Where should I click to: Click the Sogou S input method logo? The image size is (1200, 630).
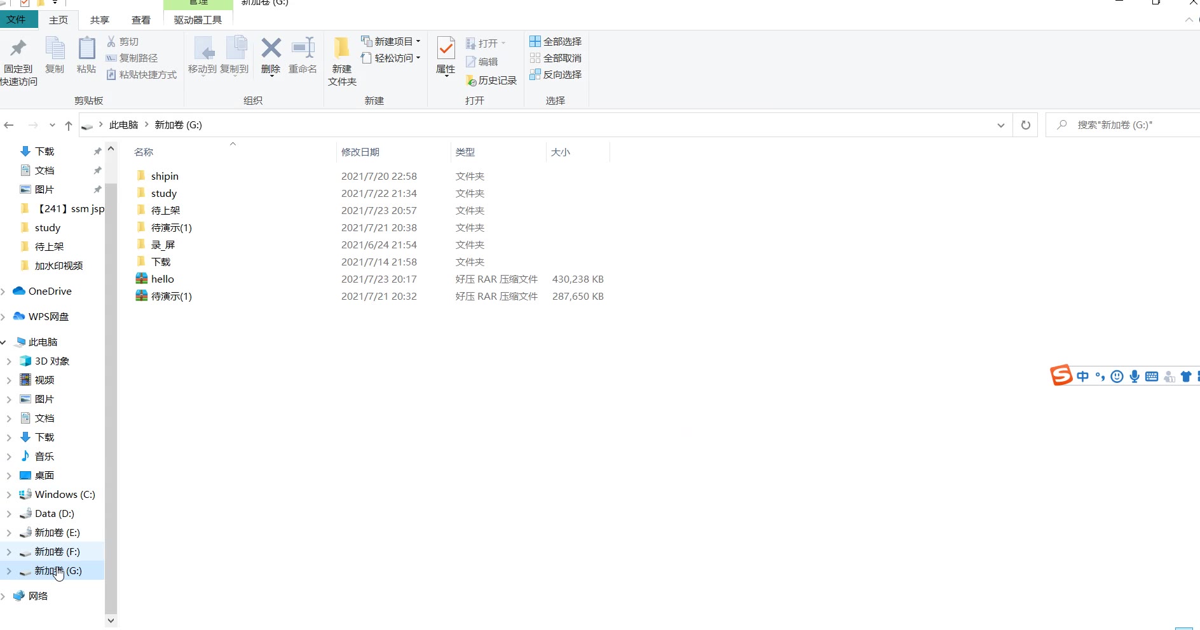tap(1061, 375)
